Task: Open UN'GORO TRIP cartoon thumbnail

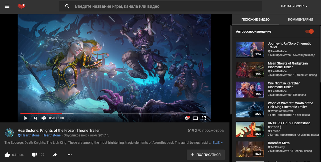Action: (250, 129)
